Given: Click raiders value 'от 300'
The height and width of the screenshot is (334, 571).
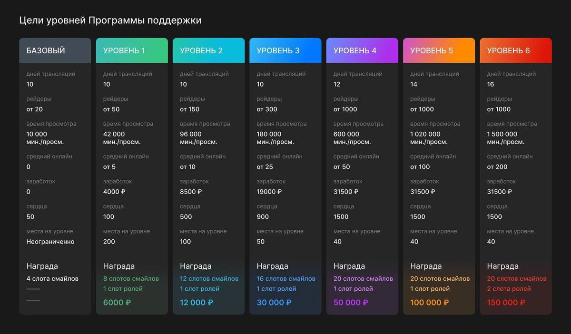Looking at the screenshot, I should 267,109.
